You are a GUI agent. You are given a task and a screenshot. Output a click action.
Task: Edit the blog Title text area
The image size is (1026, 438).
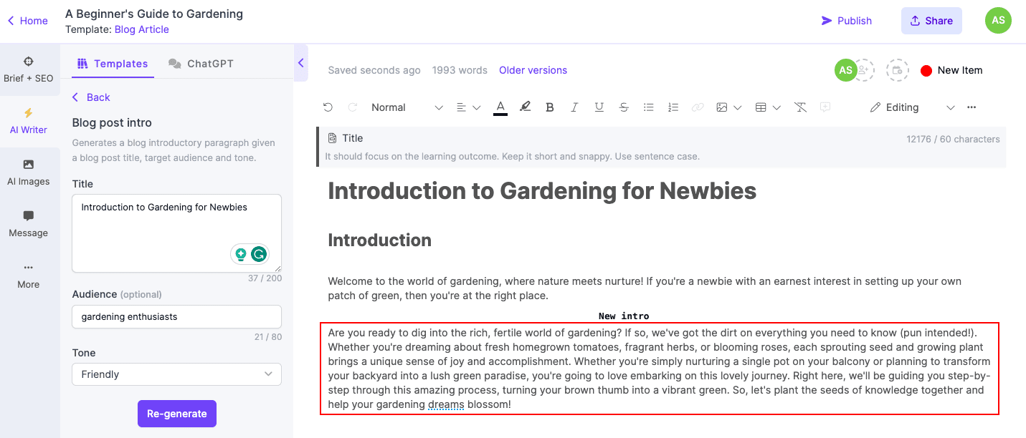pyautogui.click(x=176, y=233)
